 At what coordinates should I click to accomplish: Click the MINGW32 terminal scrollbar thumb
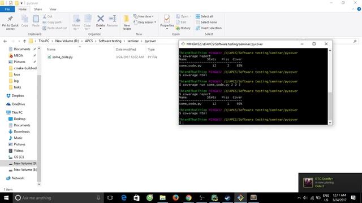(330, 105)
